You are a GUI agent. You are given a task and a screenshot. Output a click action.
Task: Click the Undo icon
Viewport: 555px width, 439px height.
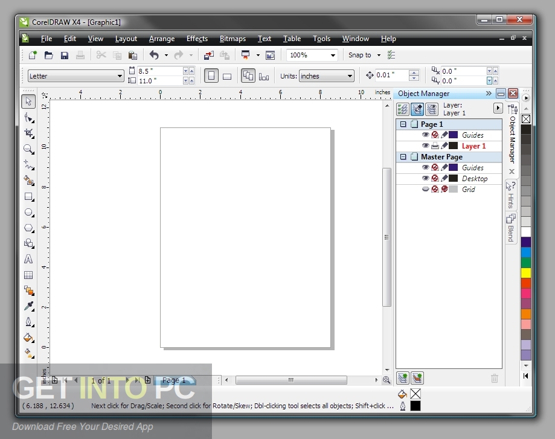pyautogui.click(x=154, y=55)
